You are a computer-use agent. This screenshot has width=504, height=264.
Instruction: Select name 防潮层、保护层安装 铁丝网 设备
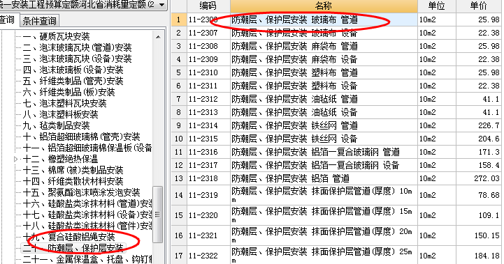click(x=324, y=139)
